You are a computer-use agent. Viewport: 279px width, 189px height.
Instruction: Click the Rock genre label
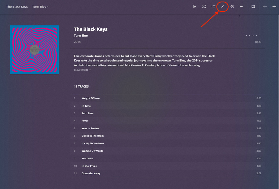tap(258, 42)
